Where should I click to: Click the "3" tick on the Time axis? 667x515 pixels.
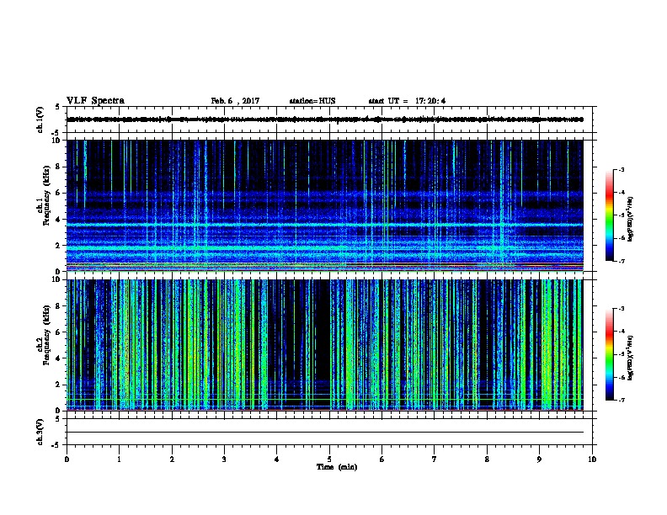tap(224, 459)
